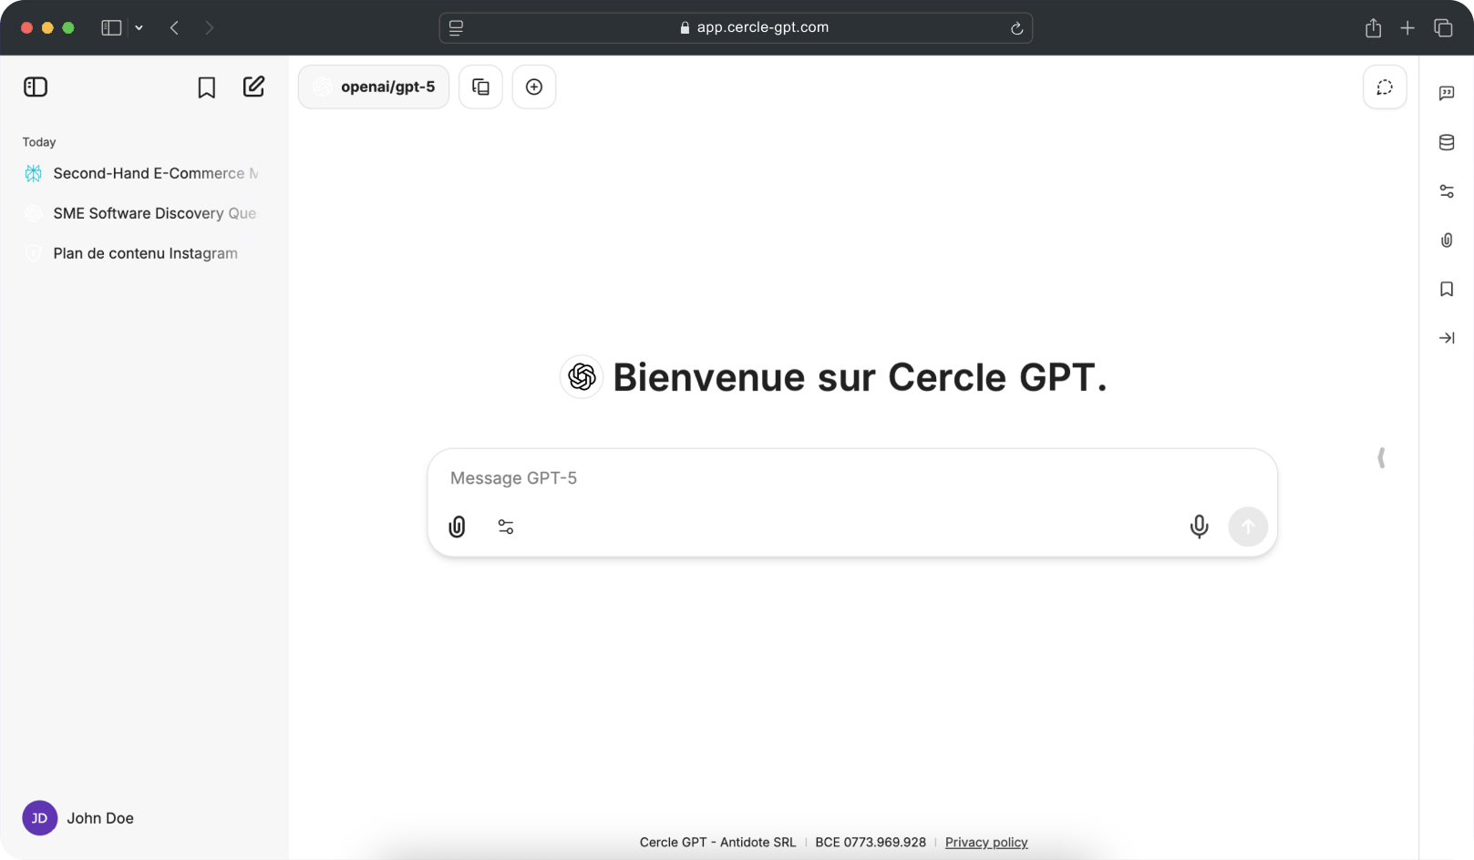The height and width of the screenshot is (860, 1474).
Task: Click the JD avatar circle
Action: pos(40,818)
